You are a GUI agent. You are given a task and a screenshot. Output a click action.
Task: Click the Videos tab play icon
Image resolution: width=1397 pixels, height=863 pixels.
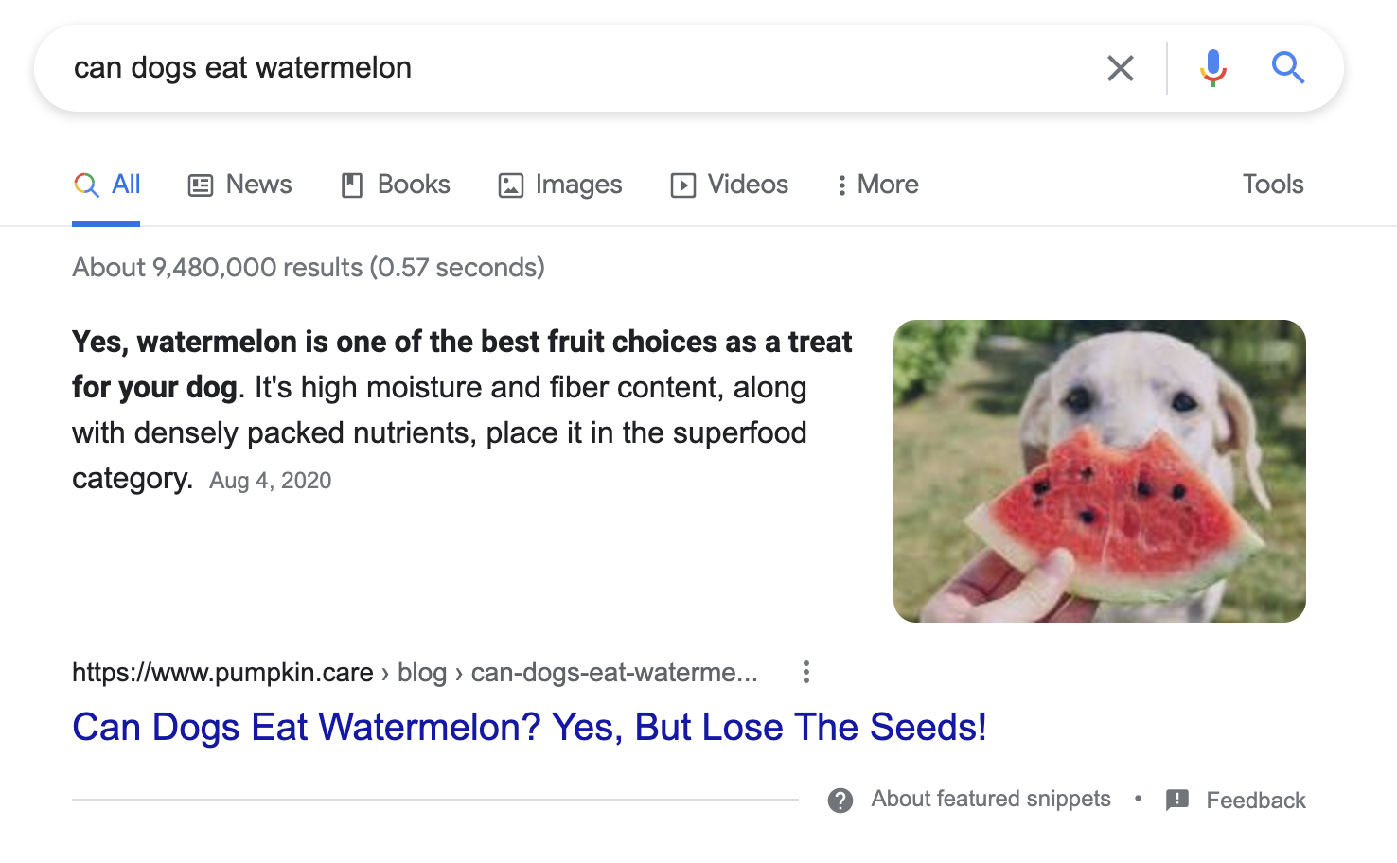[684, 185]
